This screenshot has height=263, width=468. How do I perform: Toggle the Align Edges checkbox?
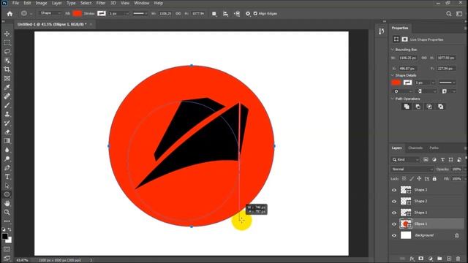[x=255, y=14]
